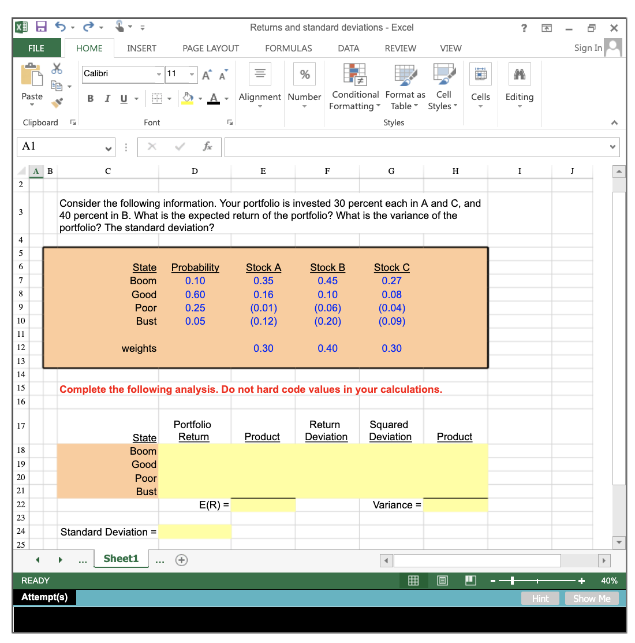Select the Sheet1 tab

pyautogui.click(x=121, y=559)
